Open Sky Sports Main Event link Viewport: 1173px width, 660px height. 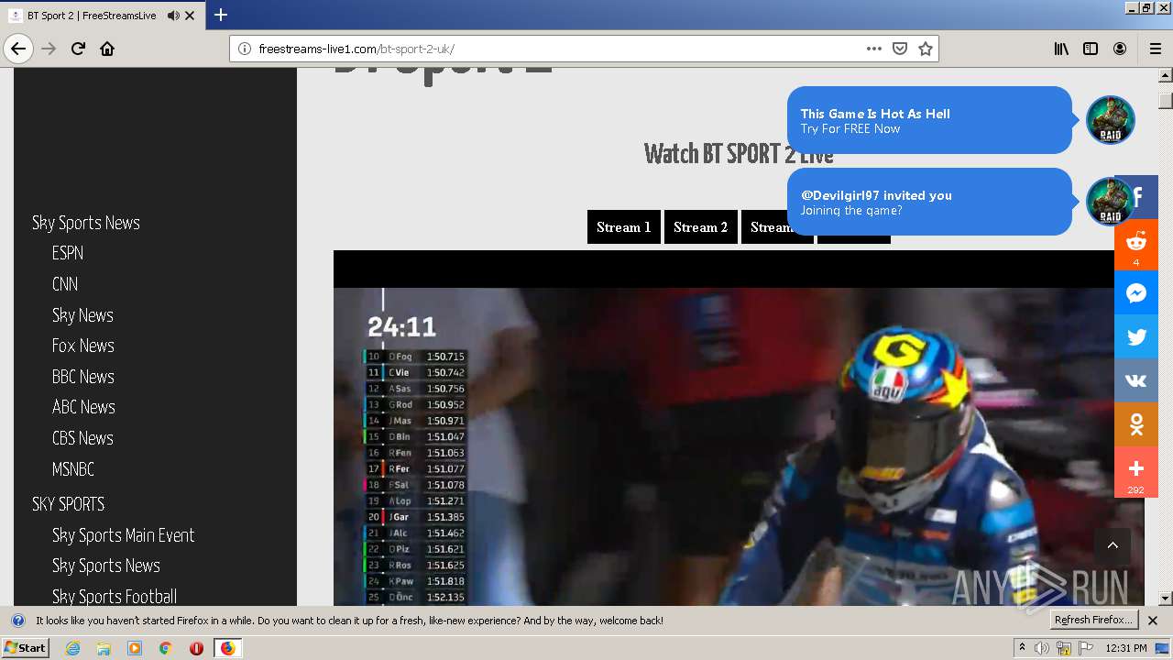[124, 535]
